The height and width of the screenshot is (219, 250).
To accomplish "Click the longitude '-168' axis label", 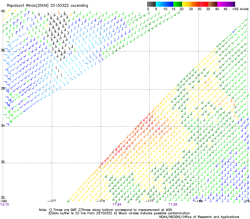I will (x=198, y=201).
